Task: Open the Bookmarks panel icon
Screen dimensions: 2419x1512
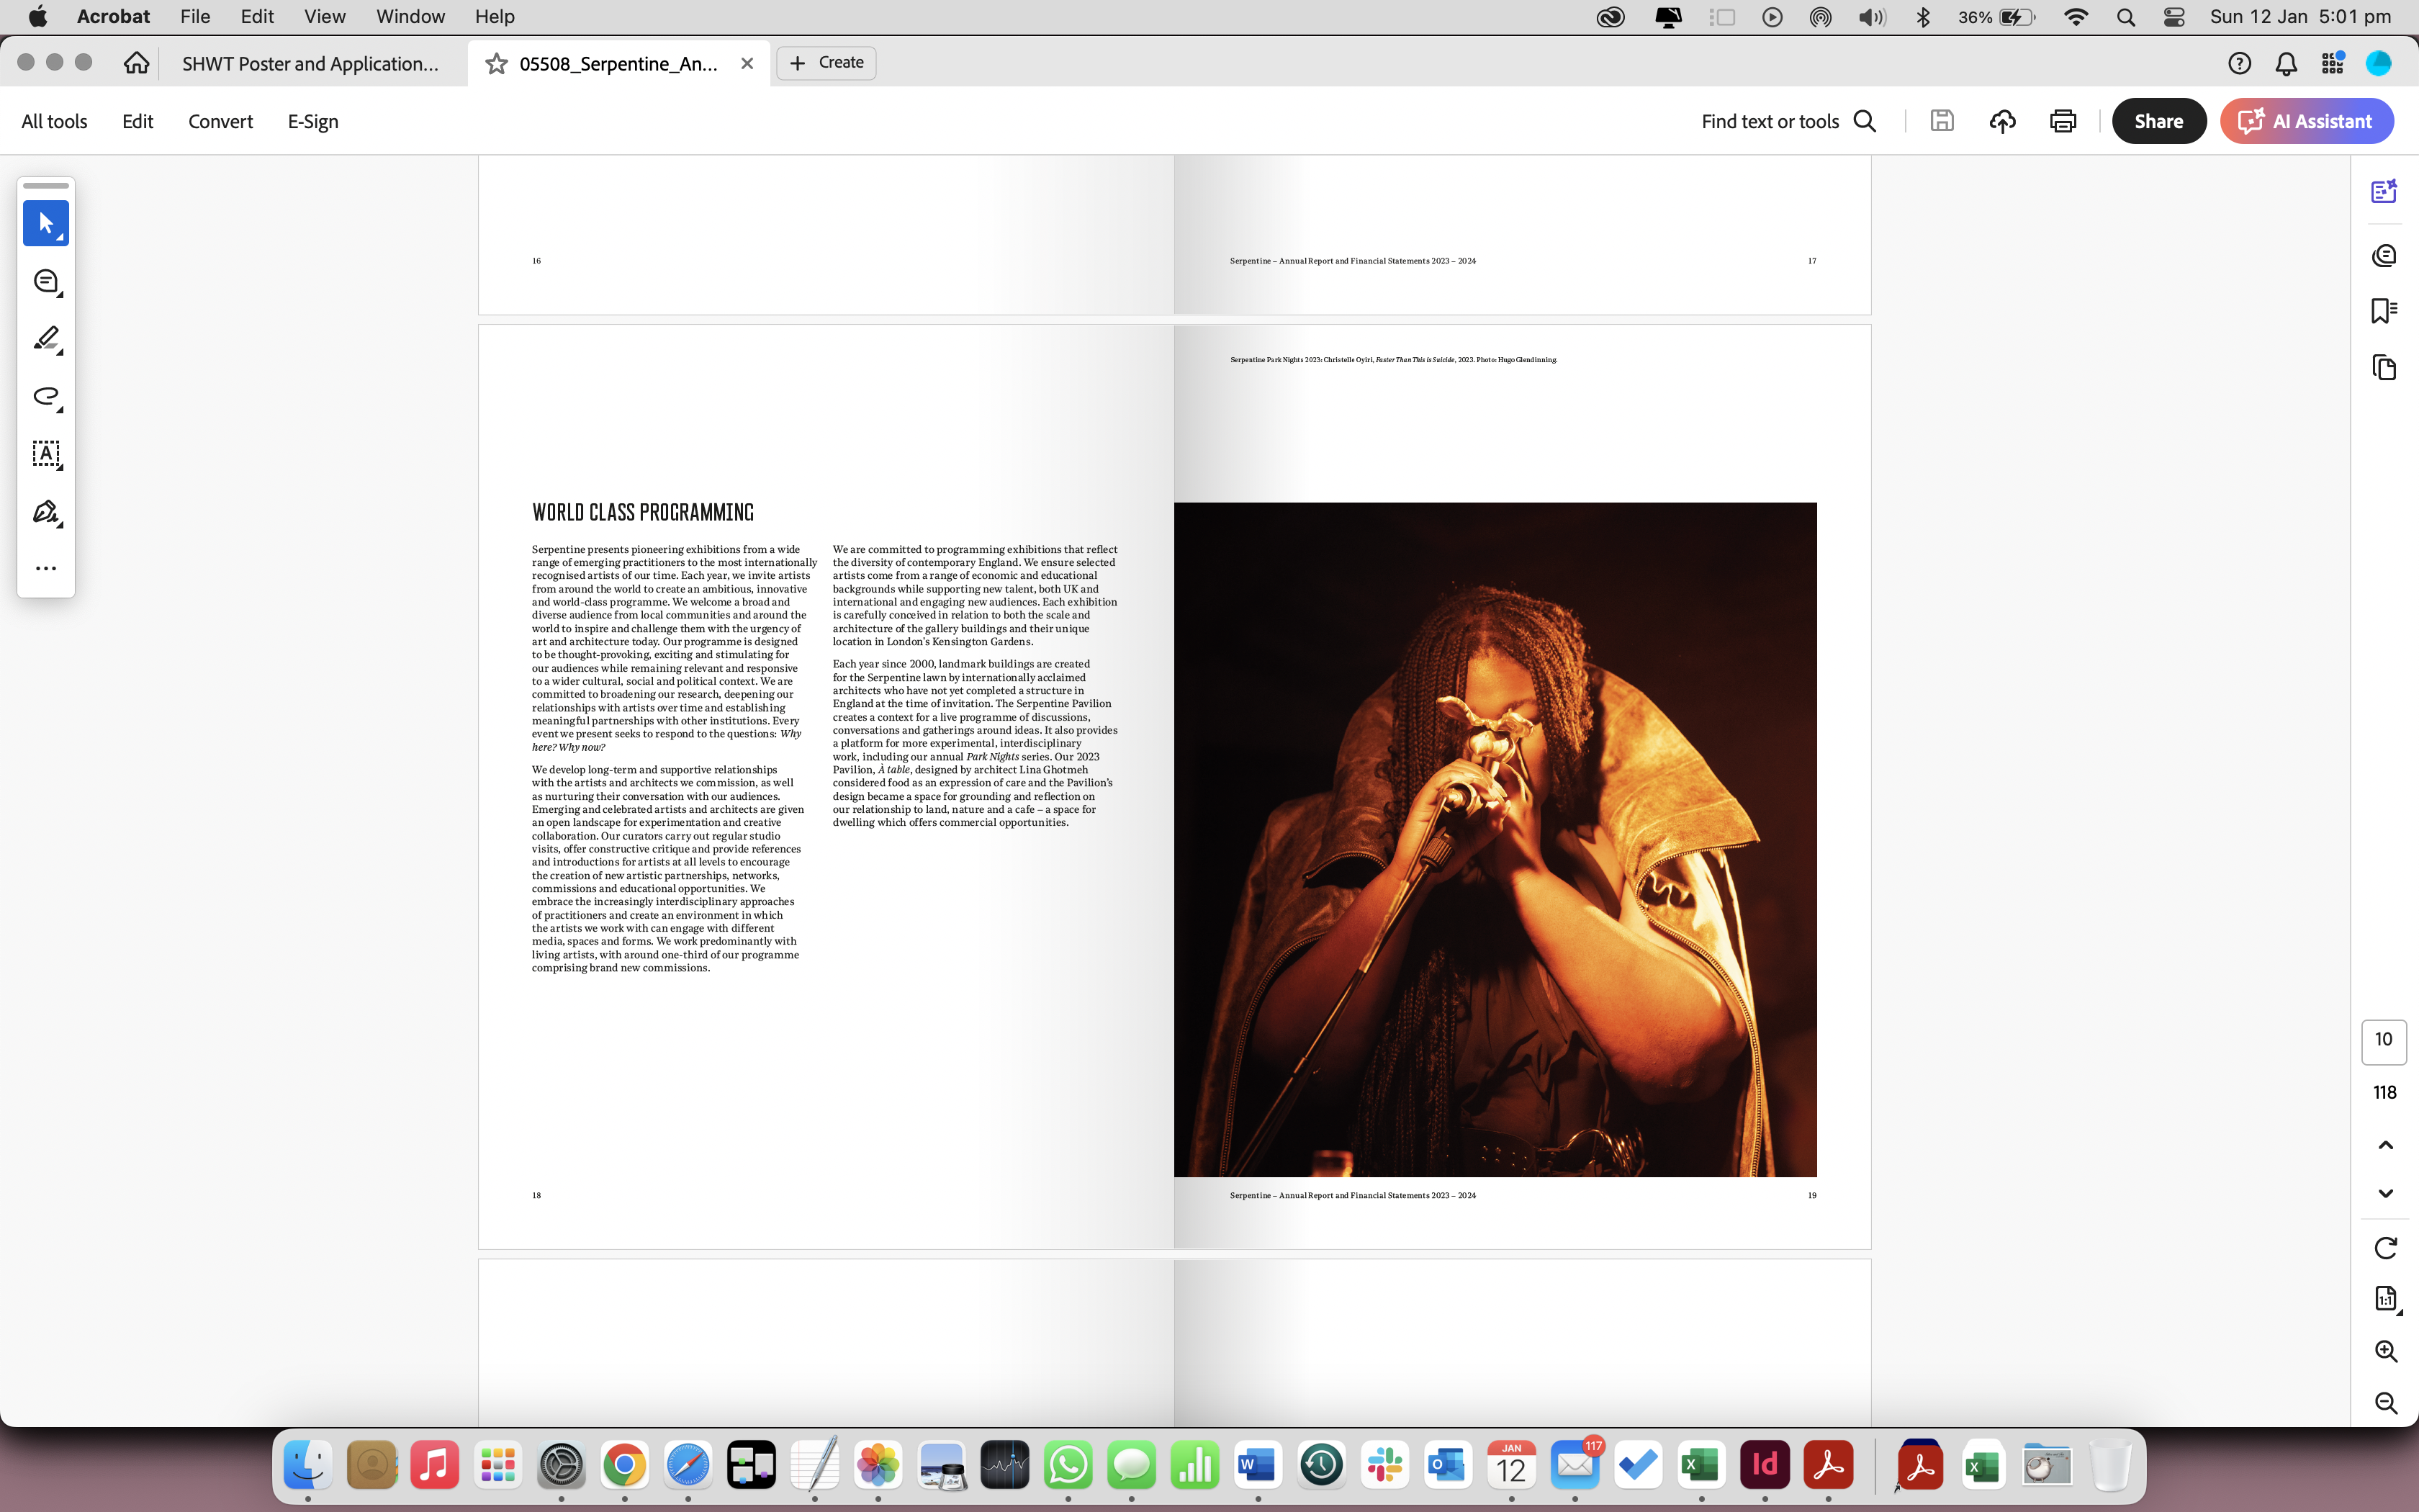Action: [x=2384, y=311]
